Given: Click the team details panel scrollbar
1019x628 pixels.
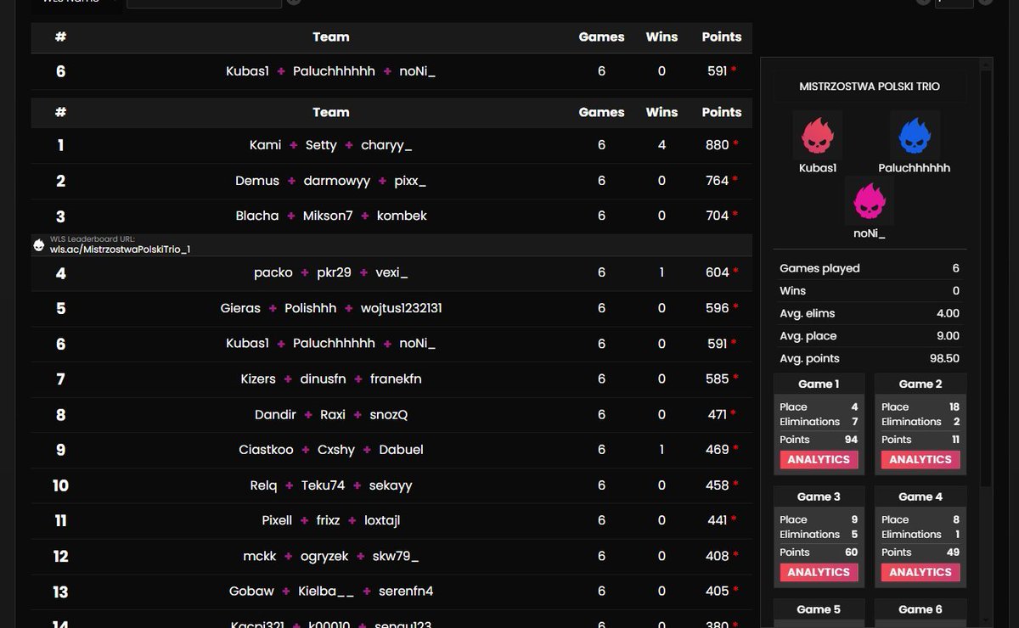Looking at the screenshot, I should pyautogui.click(x=986, y=280).
